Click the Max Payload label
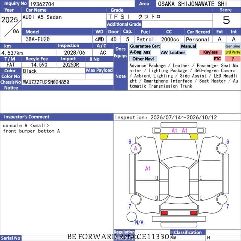Screen dimensions: 241x241 [x=99, y=70]
